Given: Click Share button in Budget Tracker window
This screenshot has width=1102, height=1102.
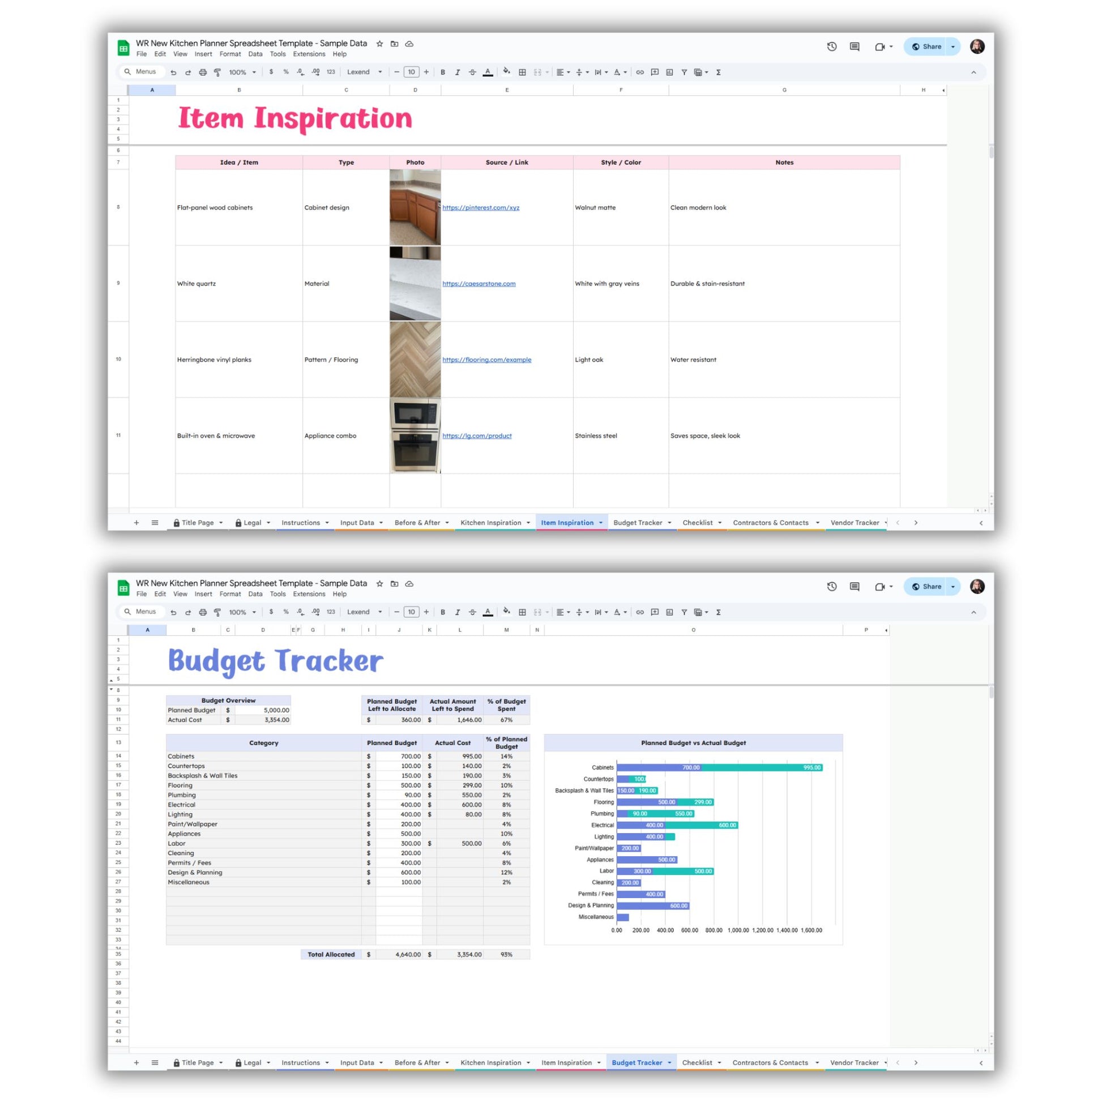Looking at the screenshot, I should (926, 586).
